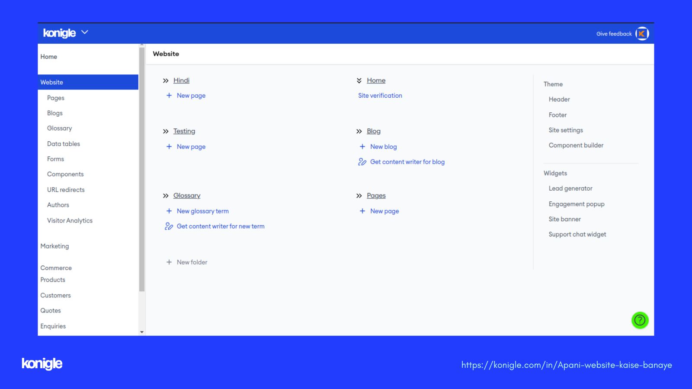The height and width of the screenshot is (389, 692).
Task: Click the Site verification link
Action: 380,96
